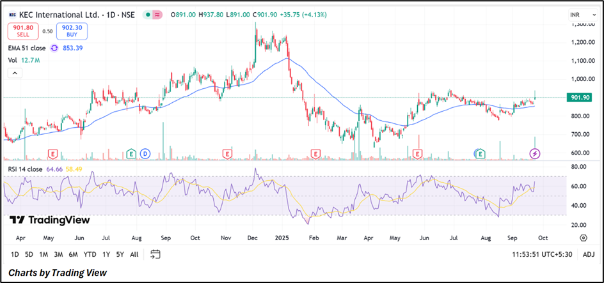Screen dimensions: 604x283
Task: Click the RSI average value 58.49
Action: pos(74,169)
